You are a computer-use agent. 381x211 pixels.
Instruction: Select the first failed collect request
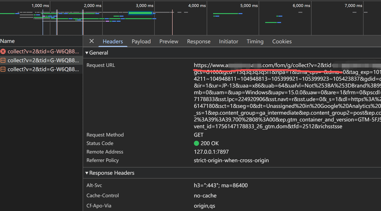click(43, 51)
